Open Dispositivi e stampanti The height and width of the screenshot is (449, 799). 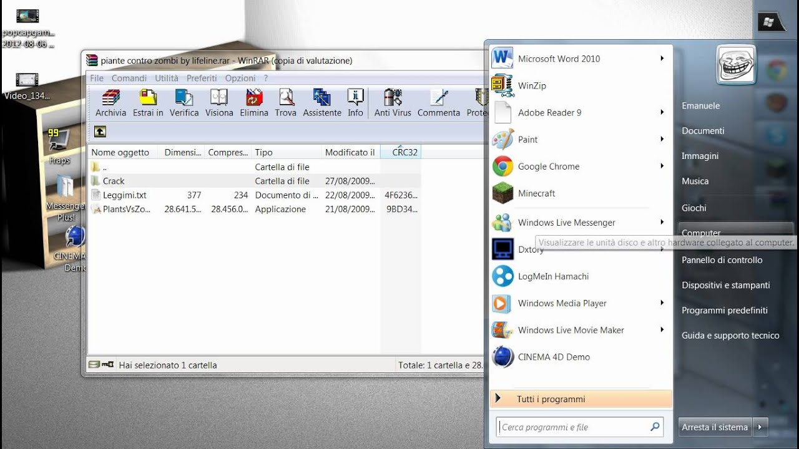(x=726, y=285)
